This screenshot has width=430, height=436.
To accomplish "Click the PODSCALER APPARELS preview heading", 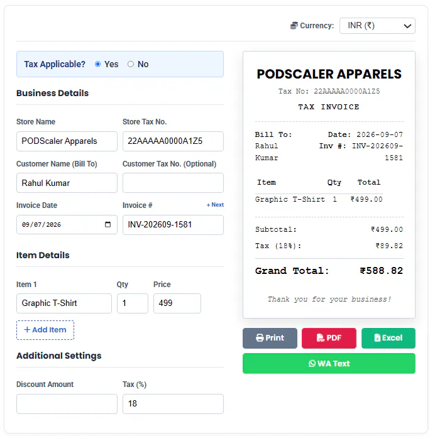I will coord(329,74).
